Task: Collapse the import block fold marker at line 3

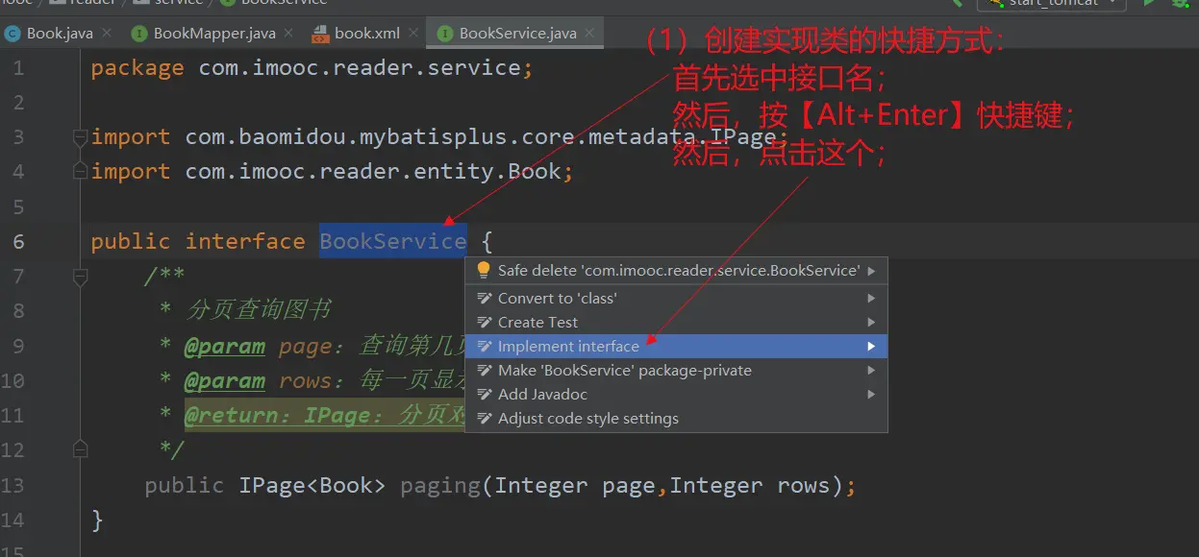Action: pos(81,137)
